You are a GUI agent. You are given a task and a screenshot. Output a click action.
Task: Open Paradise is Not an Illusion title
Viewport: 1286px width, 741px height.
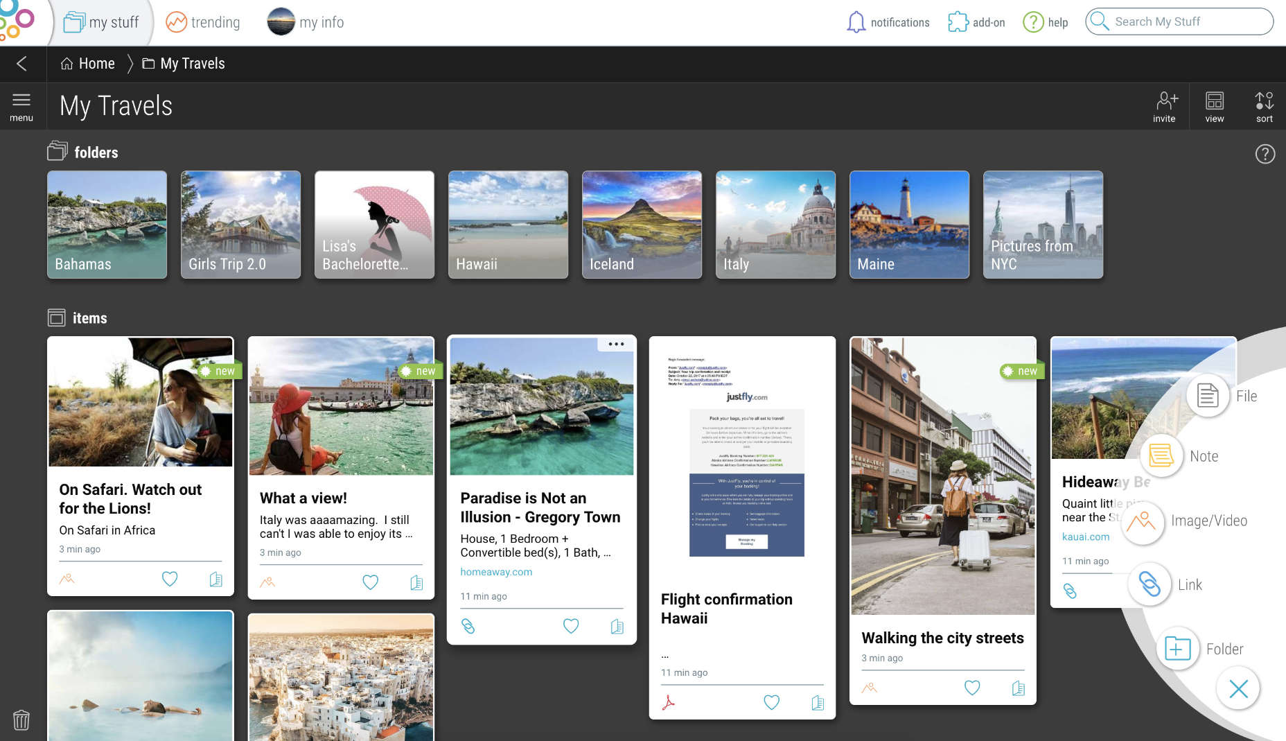click(x=540, y=507)
